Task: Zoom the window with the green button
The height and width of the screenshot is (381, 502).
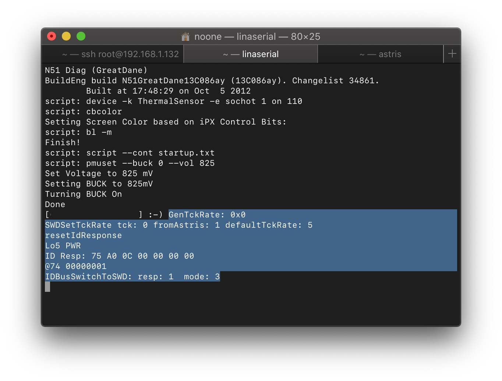Action: click(81, 36)
